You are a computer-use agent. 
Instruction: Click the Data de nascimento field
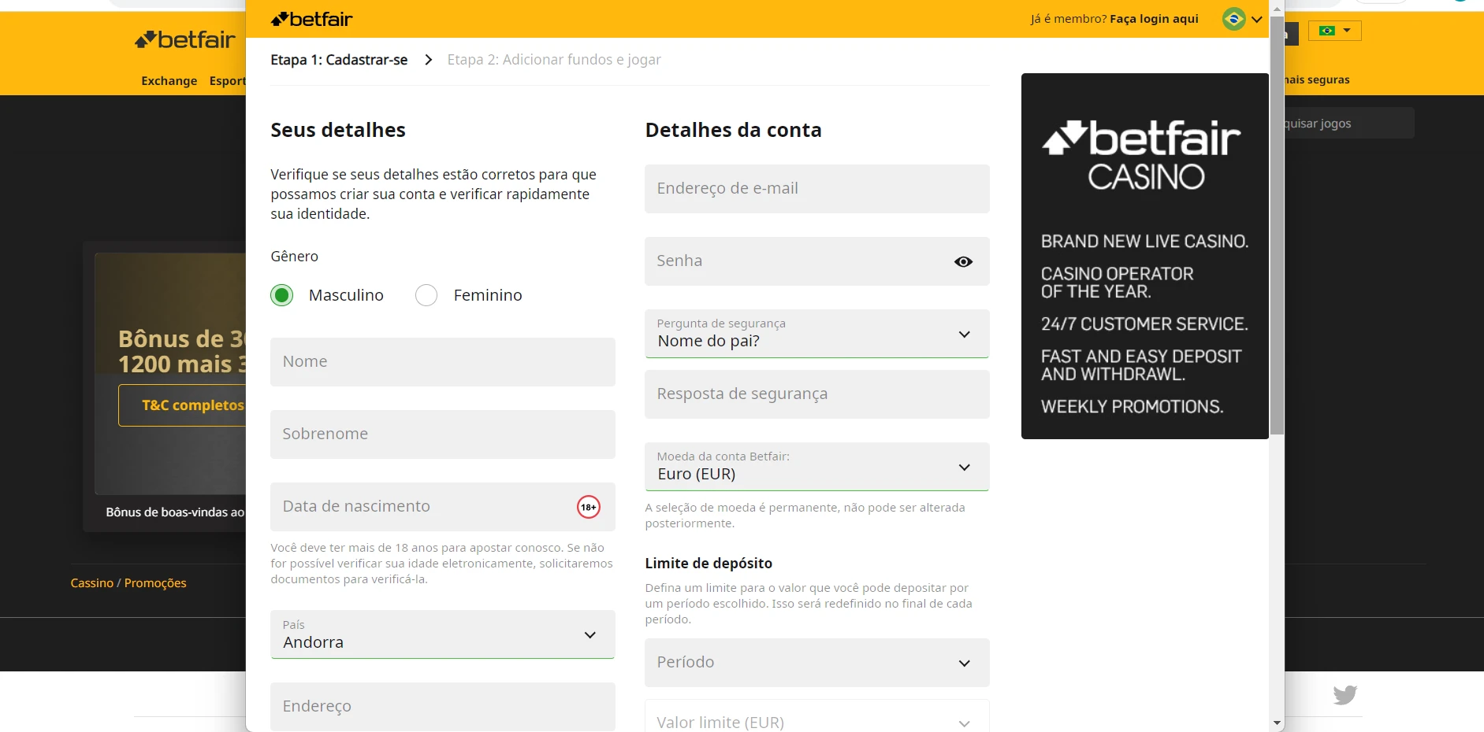[443, 507]
